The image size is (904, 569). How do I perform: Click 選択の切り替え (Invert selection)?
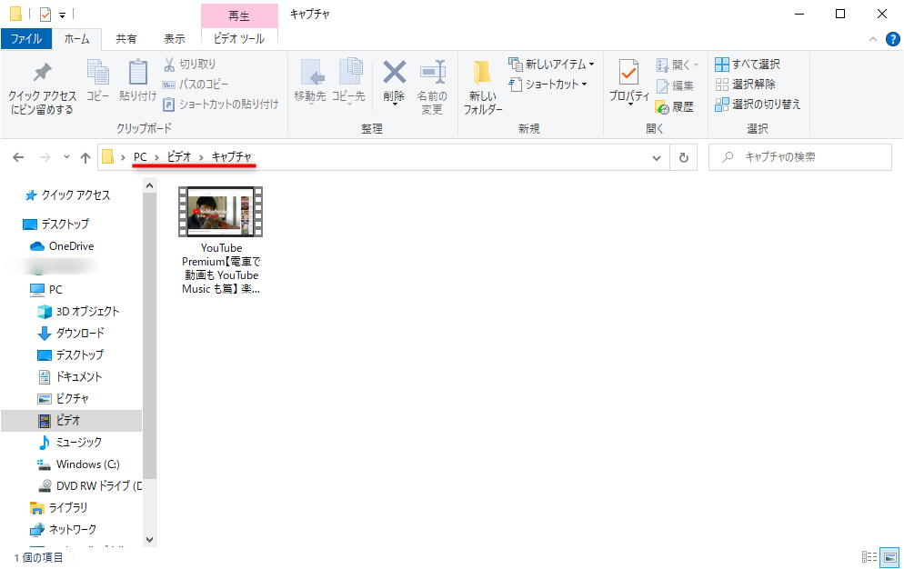(x=758, y=105)
